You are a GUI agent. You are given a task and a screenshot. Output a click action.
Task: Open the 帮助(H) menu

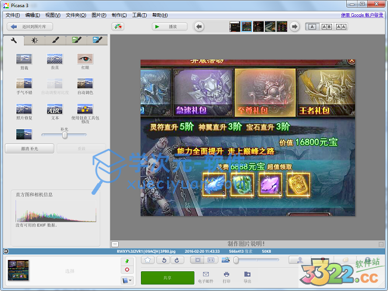[160, 15]
